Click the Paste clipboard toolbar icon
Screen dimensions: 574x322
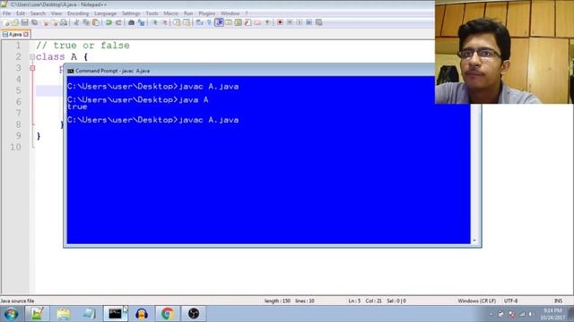(96, 22)
